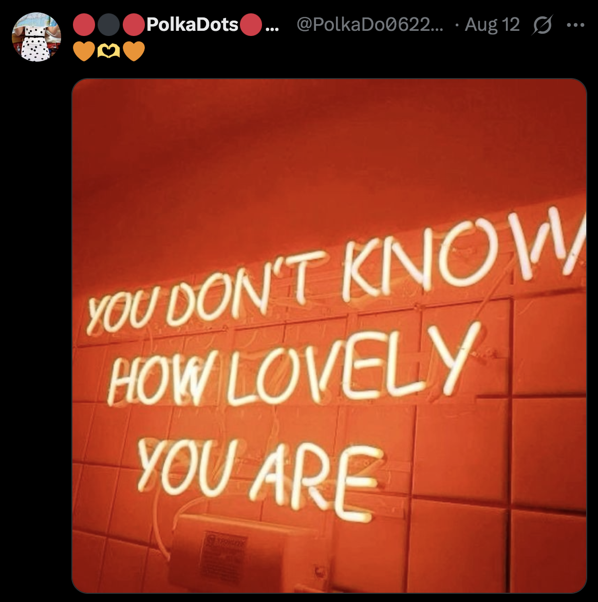Click the PolkaDots display name
Viewport: 598px width, 602px height.
point(193,25)
